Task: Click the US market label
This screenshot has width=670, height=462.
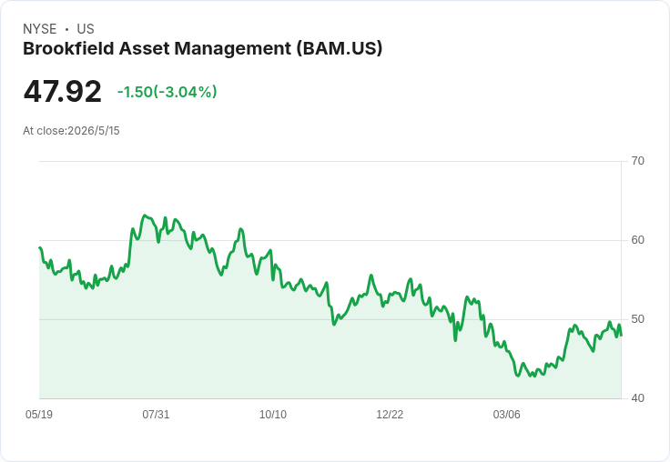Action: pos(86,29)
